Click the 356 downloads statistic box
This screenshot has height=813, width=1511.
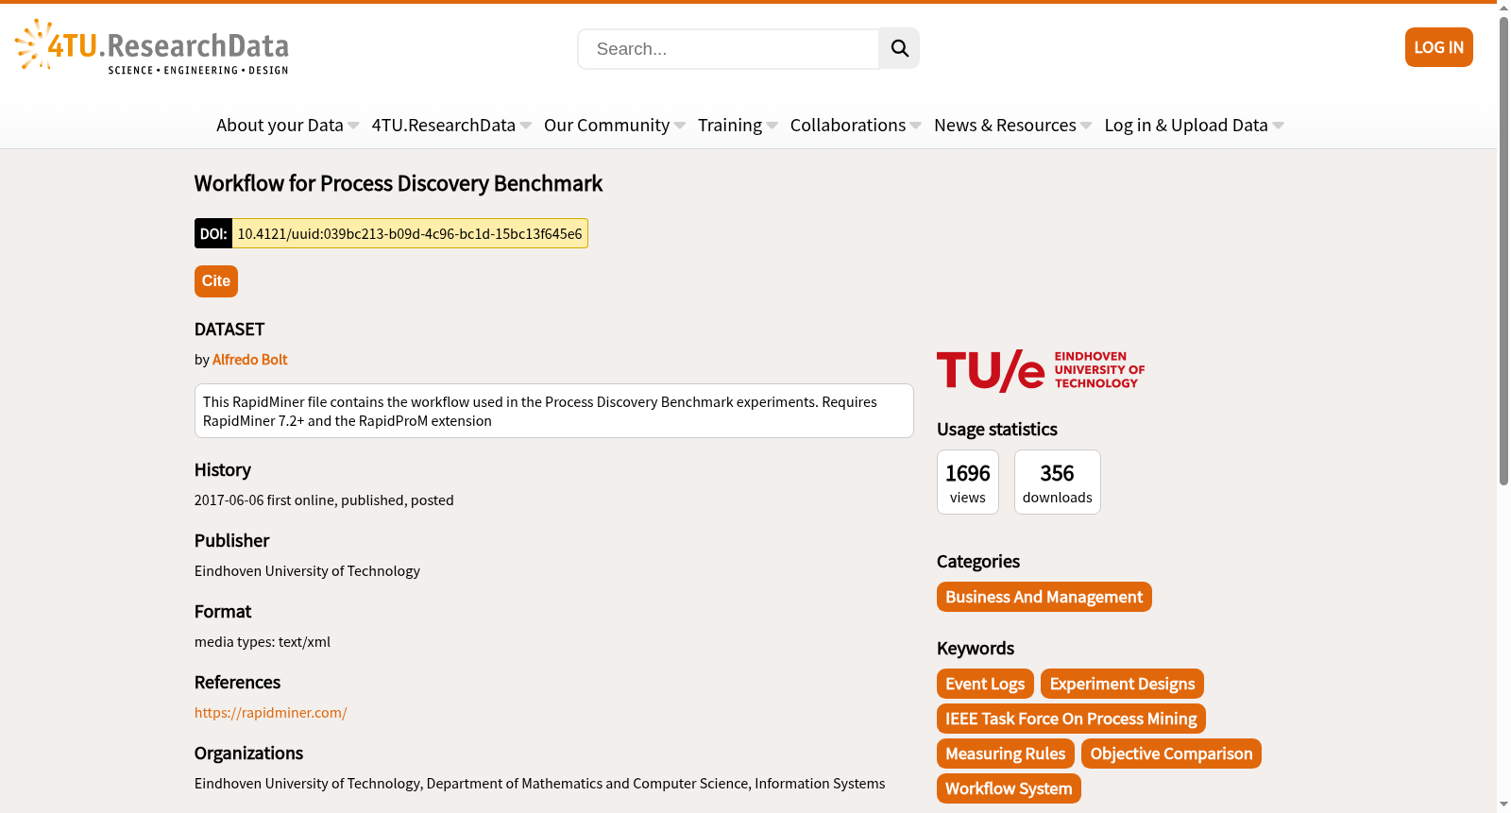(1058, 483)
